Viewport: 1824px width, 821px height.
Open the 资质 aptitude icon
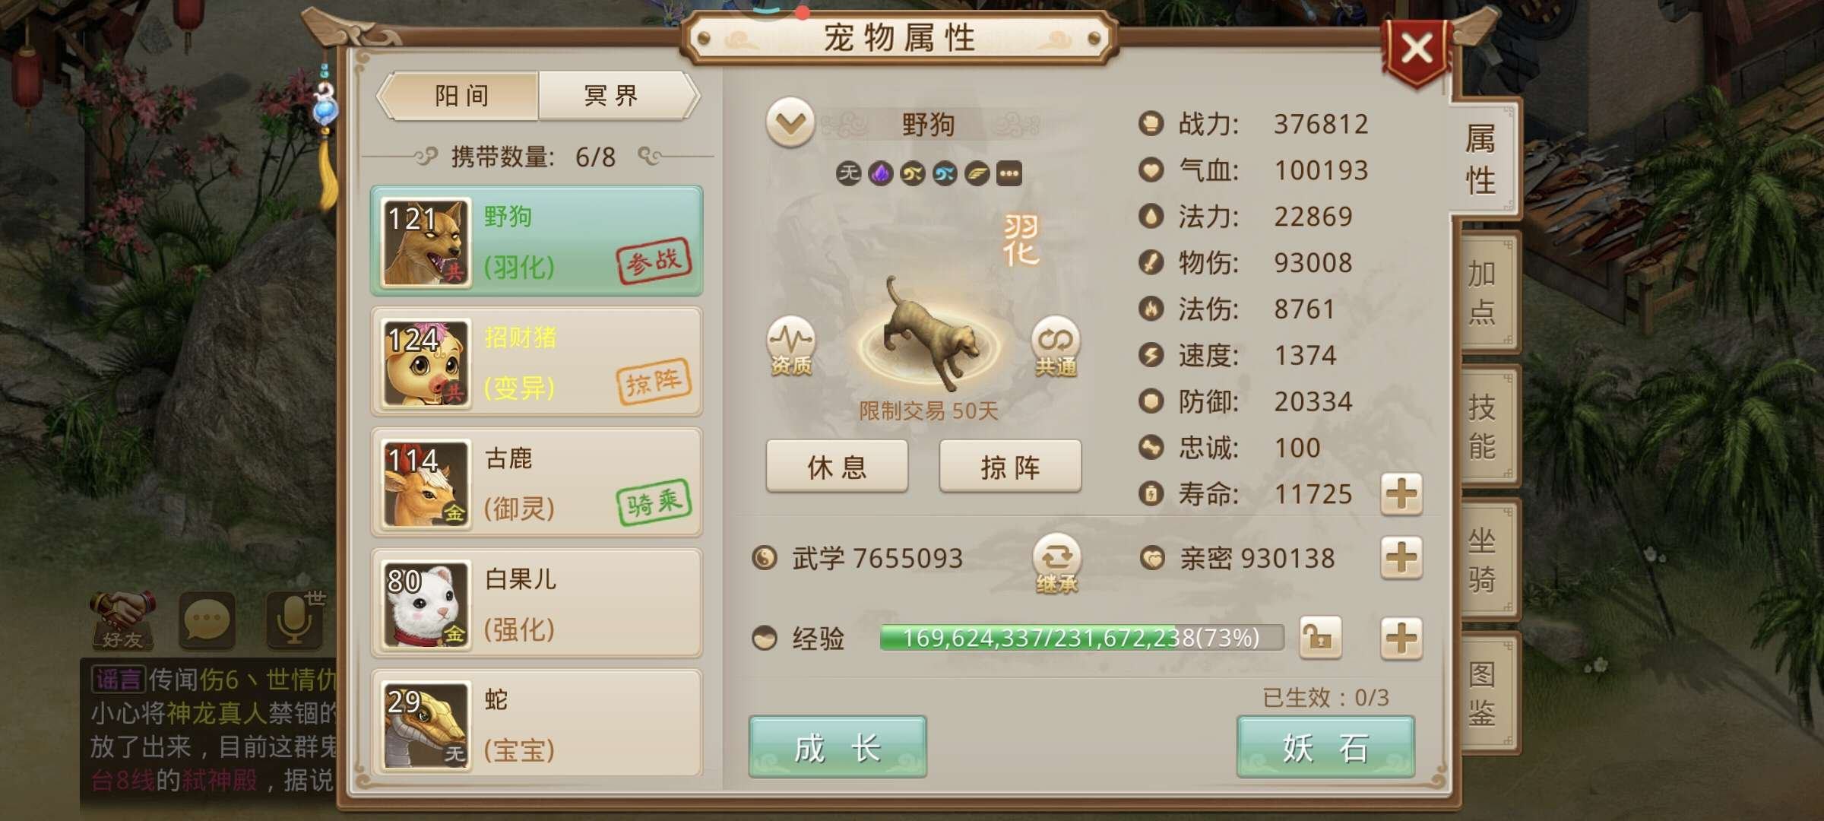790,345
